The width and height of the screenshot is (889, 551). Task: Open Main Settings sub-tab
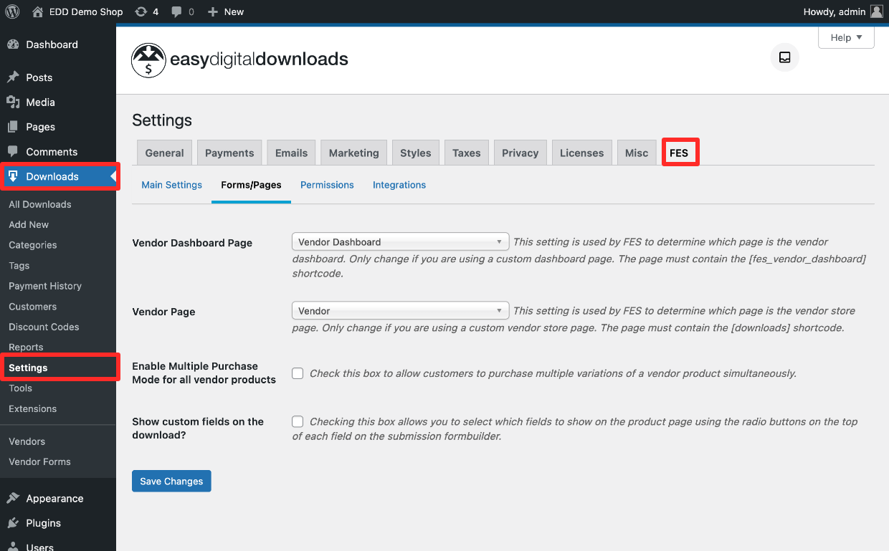(x=172, y=185)
